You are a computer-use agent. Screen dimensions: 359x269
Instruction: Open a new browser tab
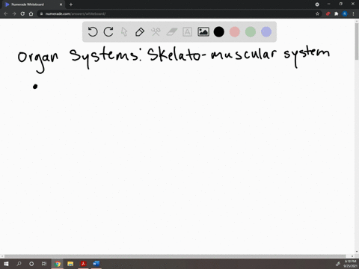[x=71, y=4]
